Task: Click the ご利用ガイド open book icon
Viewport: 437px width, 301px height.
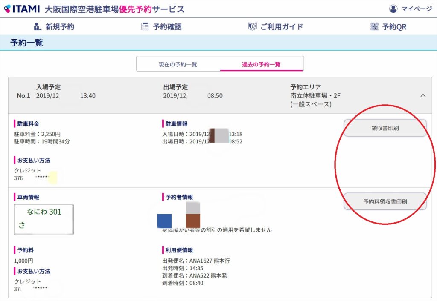Action: pyautogui.click(x=252, y=27)
